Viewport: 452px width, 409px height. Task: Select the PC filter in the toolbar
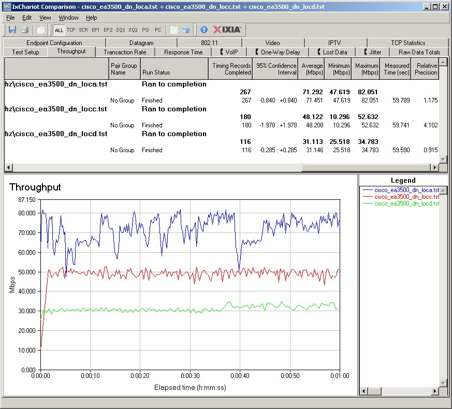click(x=158, y=30)
